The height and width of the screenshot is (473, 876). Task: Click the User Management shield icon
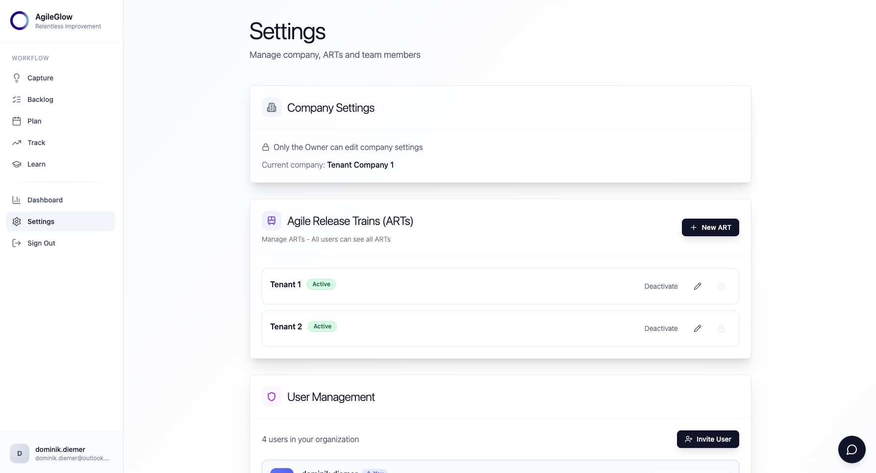[x=271, y=397]
